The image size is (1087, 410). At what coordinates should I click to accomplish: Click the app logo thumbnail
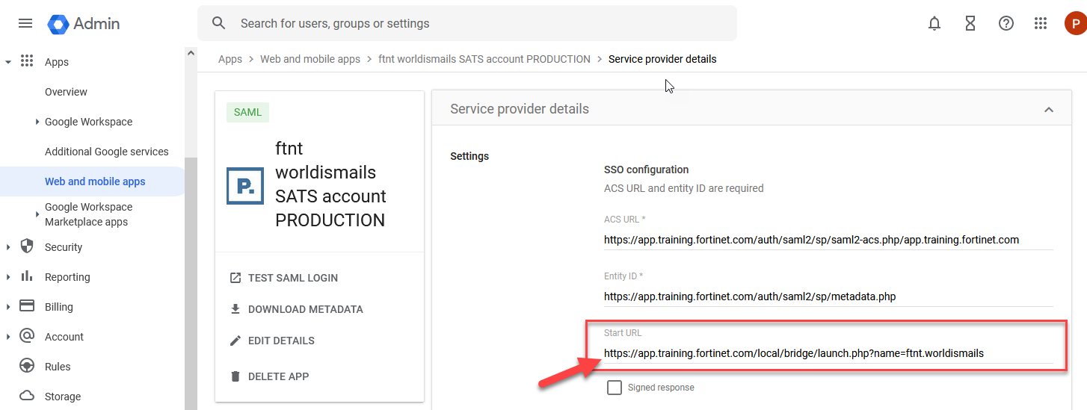tap(245, 185)
